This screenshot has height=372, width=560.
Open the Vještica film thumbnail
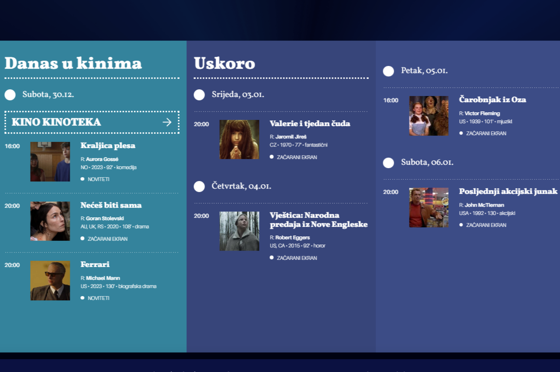[239, 231]
